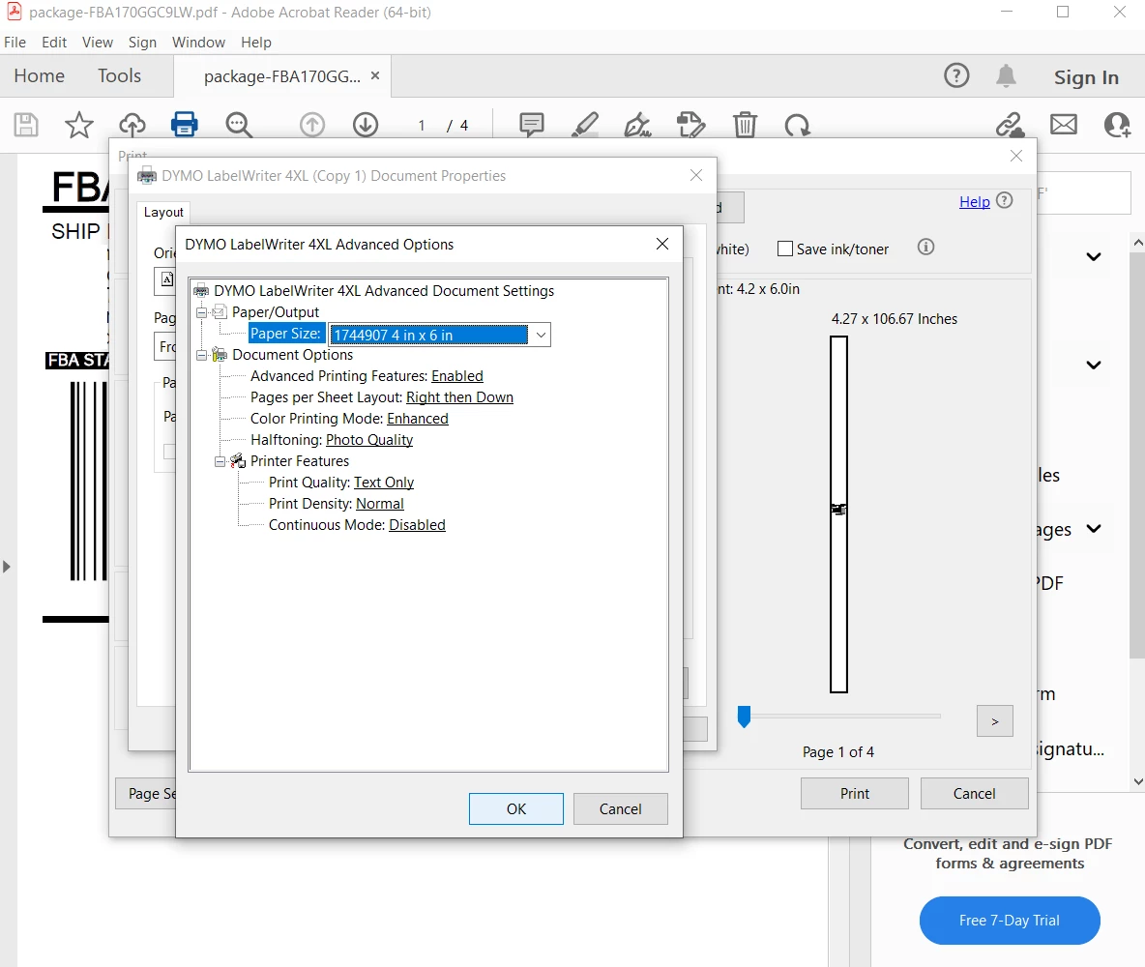Screen dimensions: 1145x967
Task: Go to previous page arrow icon
Action: coord(312,125)
